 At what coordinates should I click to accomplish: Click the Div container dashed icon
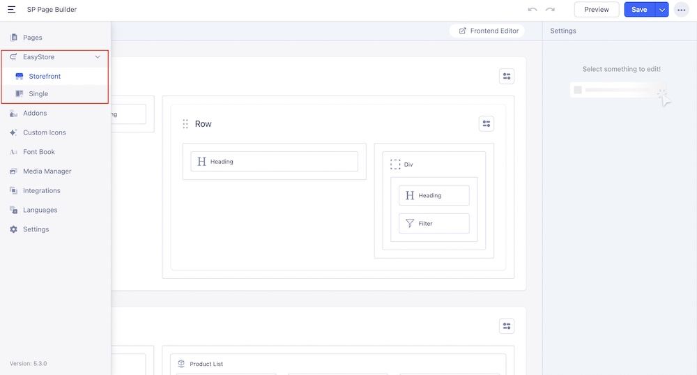click(395, 164)
